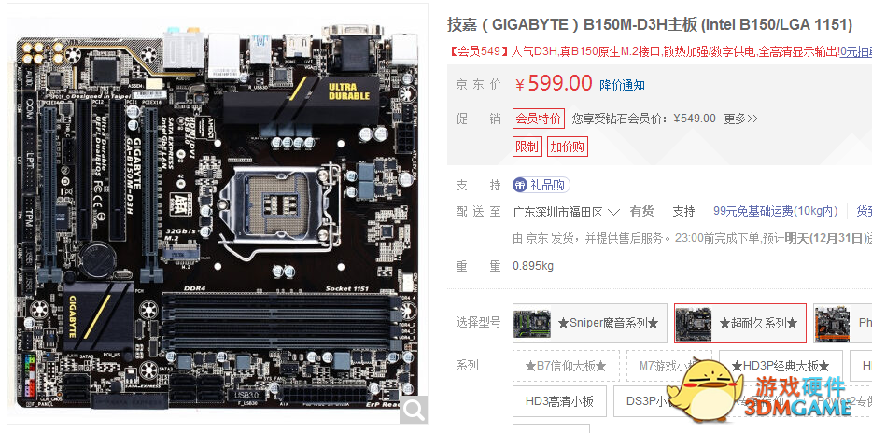Click the magnifier zoom icon on product image

[414, 410]
